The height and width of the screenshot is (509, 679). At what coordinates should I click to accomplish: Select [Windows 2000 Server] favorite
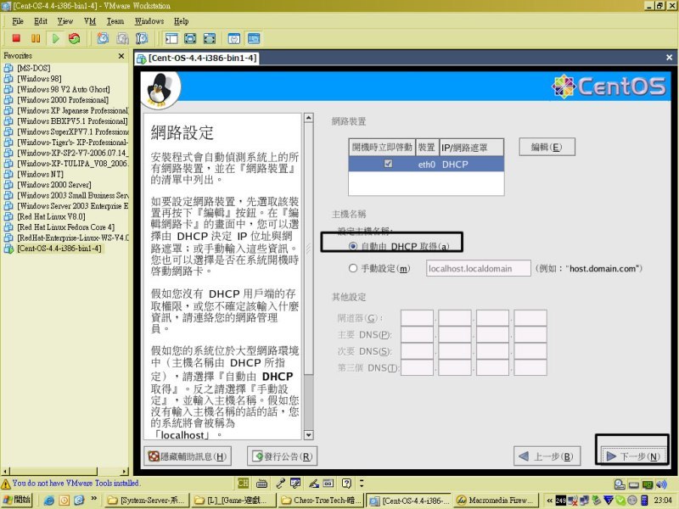tap(54, 185)
